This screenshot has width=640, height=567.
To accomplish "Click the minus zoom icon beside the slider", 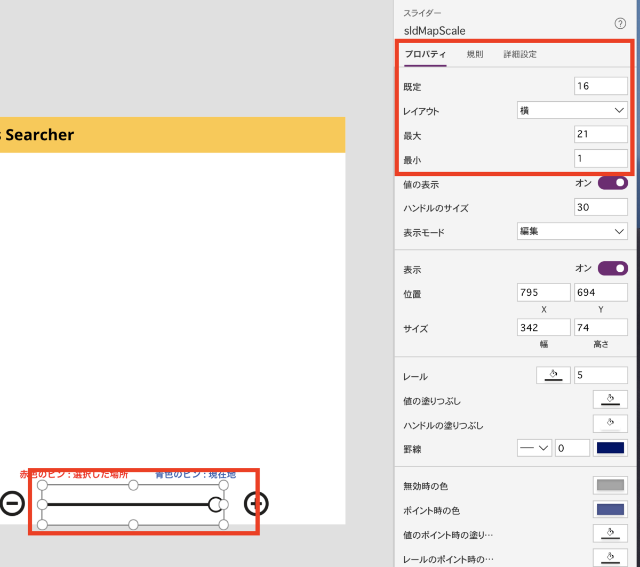I will [13, 503].
